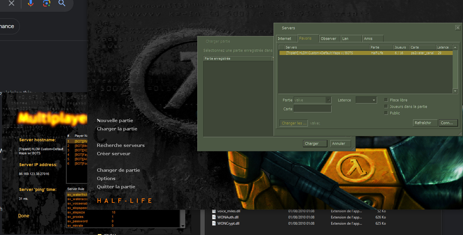
Task: Select Changer de partie menu item
Action: [x=118, y=170]
